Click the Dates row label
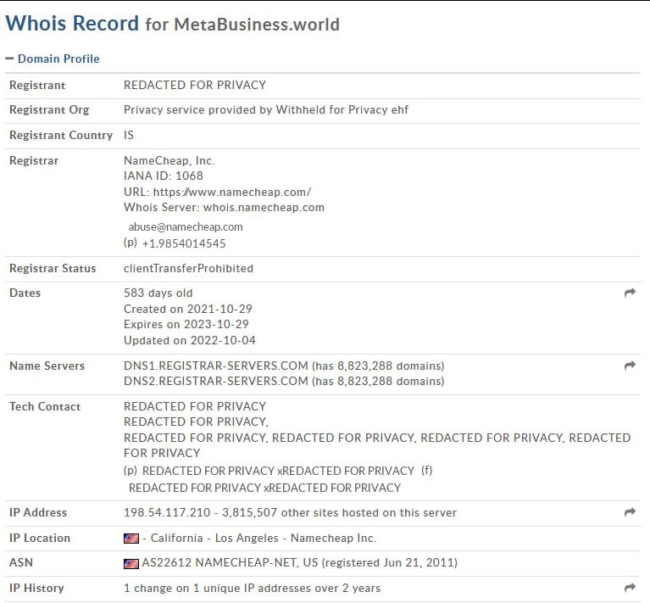Viewport: 650px width, 603px height. (x=25, y=293)
